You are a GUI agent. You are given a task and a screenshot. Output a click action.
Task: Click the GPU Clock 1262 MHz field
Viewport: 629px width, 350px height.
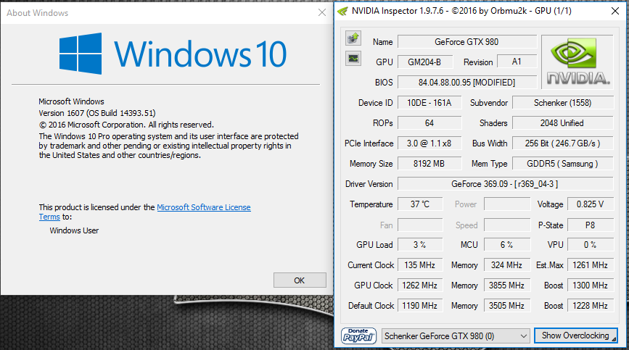tap(420, 285)
